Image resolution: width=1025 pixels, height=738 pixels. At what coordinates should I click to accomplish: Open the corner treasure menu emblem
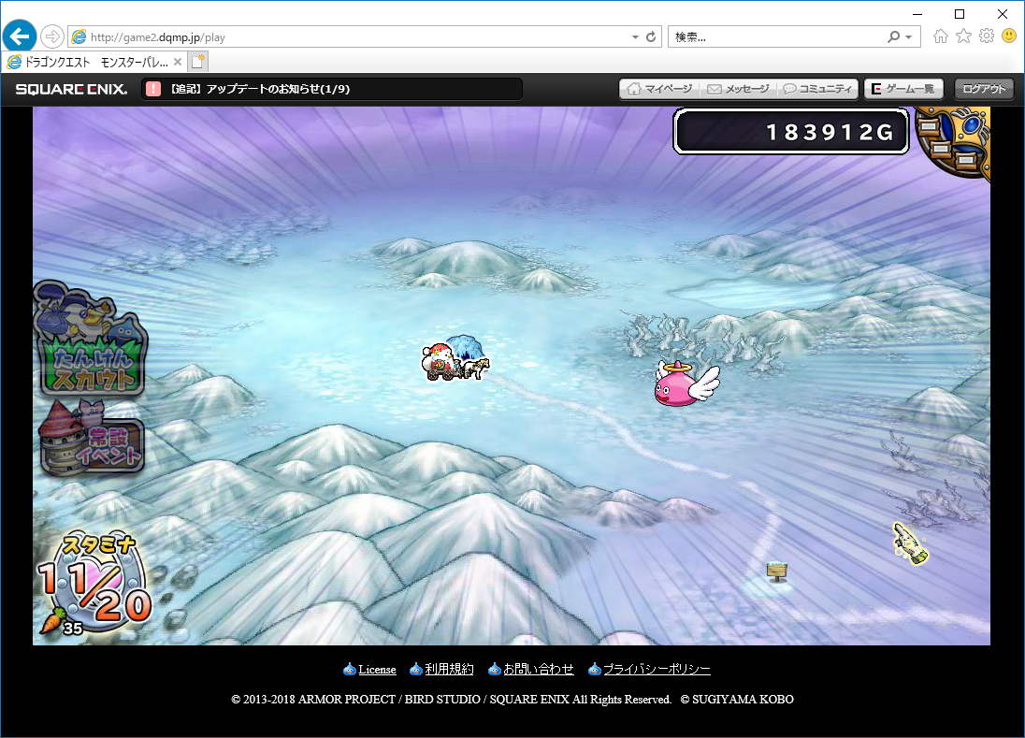point(956,142)
